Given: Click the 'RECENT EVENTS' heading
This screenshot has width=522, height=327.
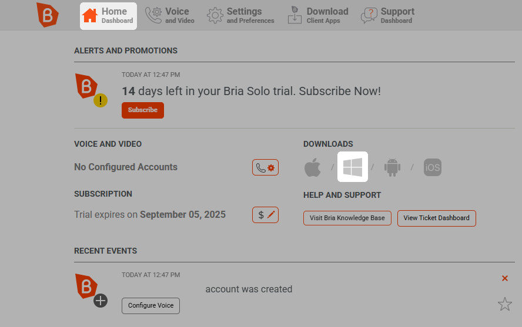Looking at the screenshot, I should (105, 251).
